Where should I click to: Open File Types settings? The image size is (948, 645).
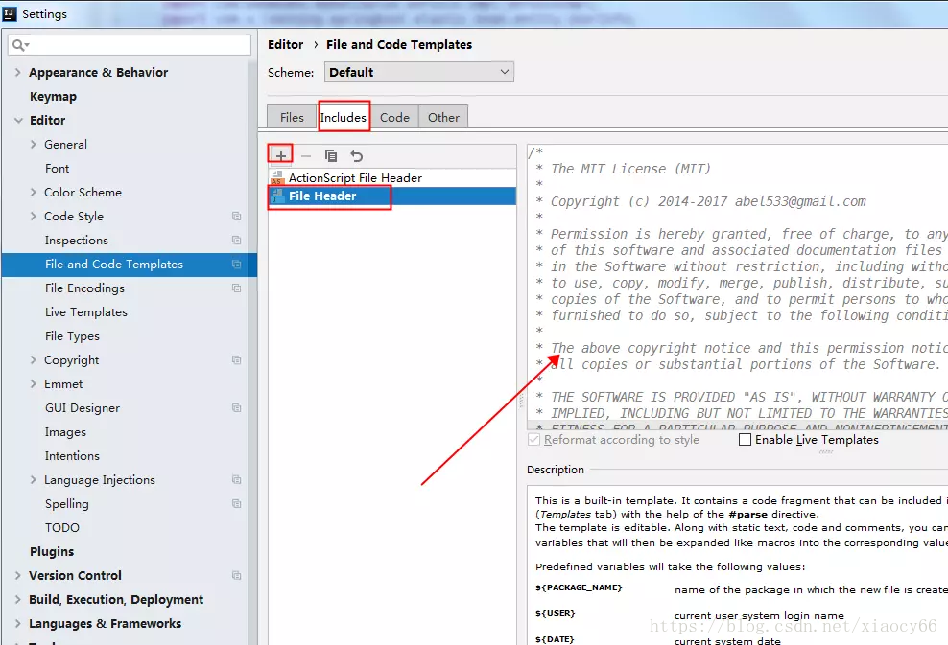pyautogui.click(x=72, y=336)
